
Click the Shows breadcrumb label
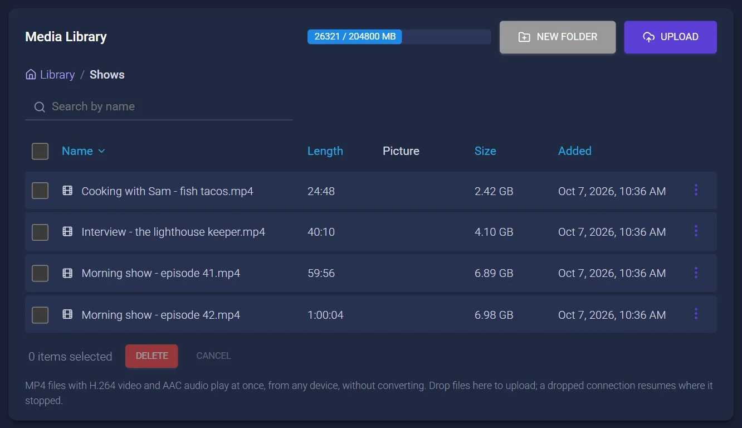point(107,75)
